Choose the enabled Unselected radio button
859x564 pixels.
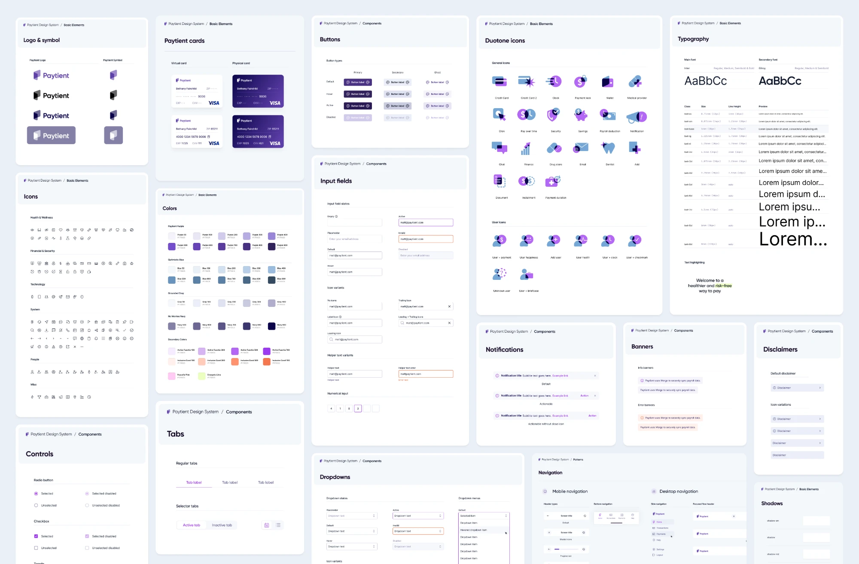(x=36, y=505)
